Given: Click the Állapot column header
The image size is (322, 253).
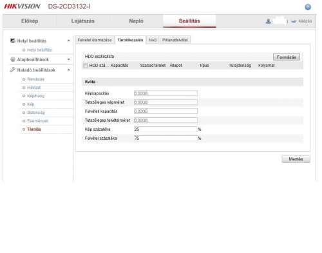Looking at the screenshot, I should [176, 66].
